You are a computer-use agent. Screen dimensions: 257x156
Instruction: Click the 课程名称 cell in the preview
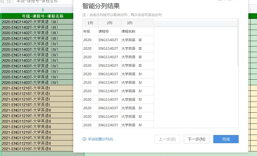pyautogui.click(x=137, y=31)
